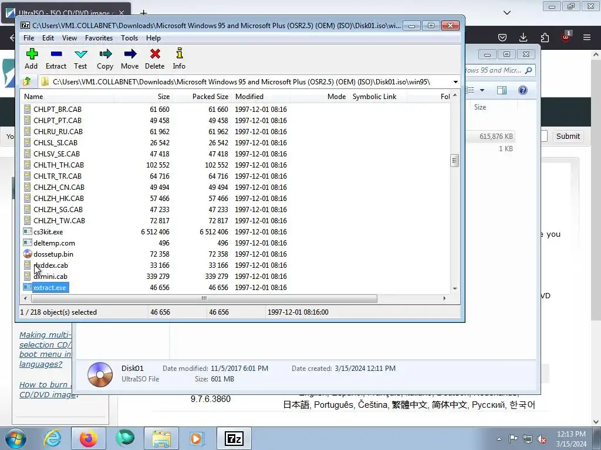The image size is (601, 450).
Task: Open the Windows Start button
Action: [x=16, y=438]
